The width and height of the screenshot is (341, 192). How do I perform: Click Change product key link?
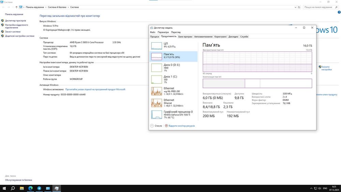click(327, 94)
